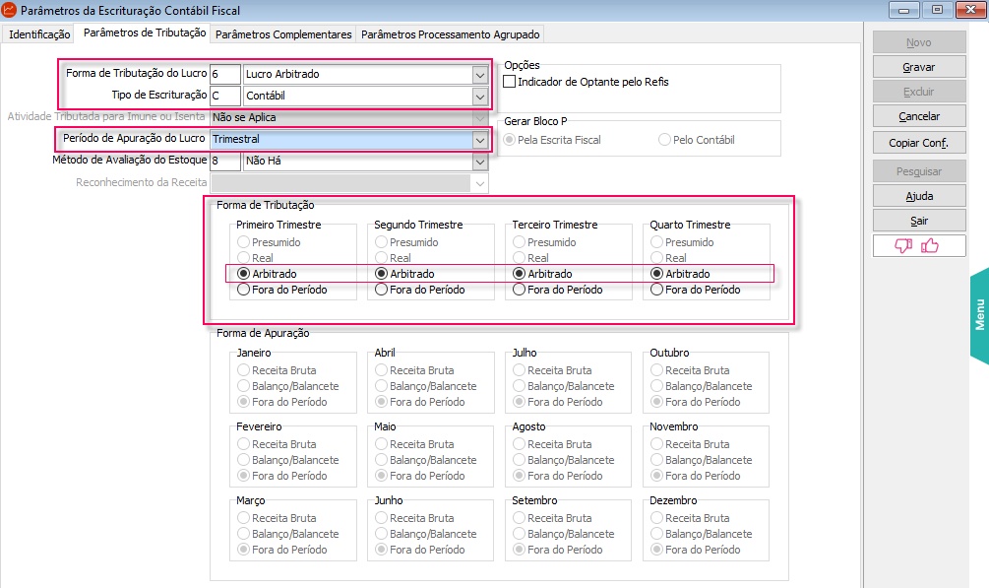The height and width of the screenshot is (588, 989).
Task: Click the thumbs up feedback icon
Action: coord(930,246)
